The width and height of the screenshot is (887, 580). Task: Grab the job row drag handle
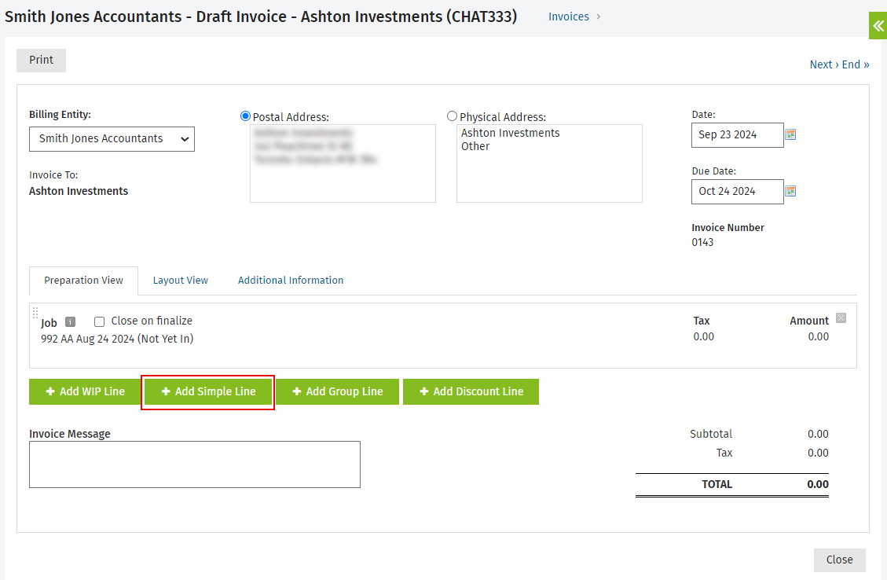coord(35,313)
